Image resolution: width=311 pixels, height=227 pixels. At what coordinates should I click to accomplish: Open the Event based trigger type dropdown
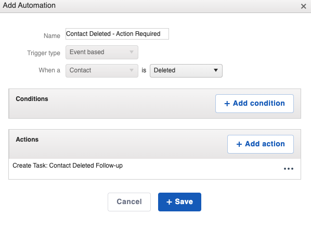102,52
